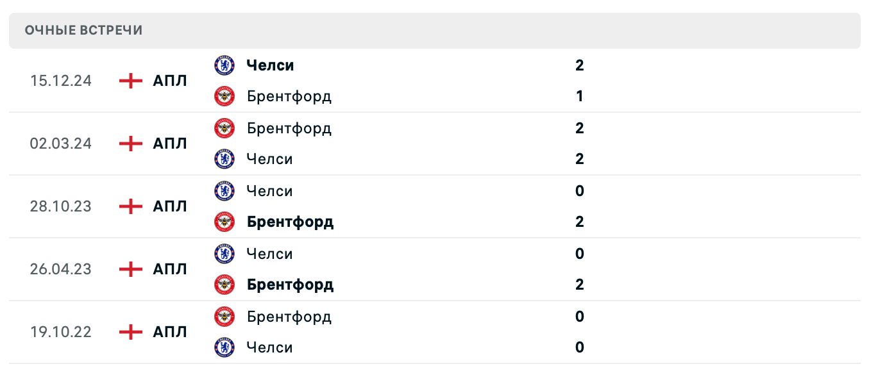Click England flag icon for 15.12.24 match
The width and height of the screenshot is (871, 373).
[x=131, y=81]
